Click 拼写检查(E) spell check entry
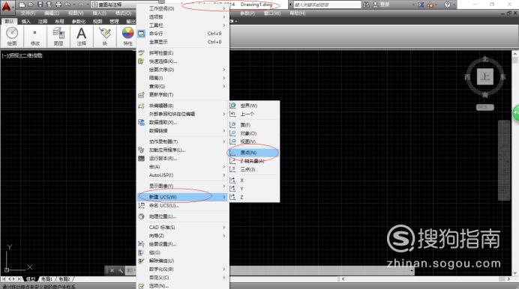This screenshot has height=289, width=519. [183, 53]
